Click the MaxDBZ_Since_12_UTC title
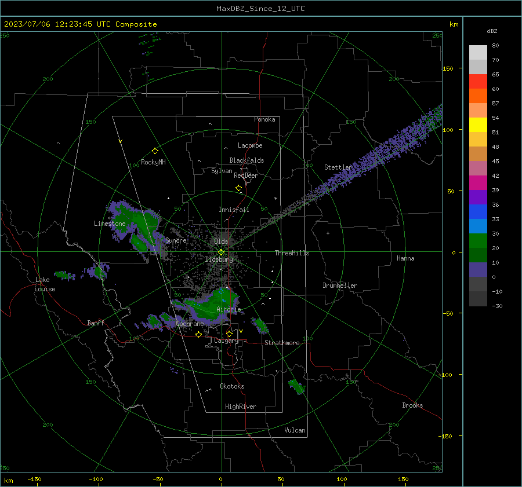The width and height of the screenshot is (522, 487). coord(260,9)
